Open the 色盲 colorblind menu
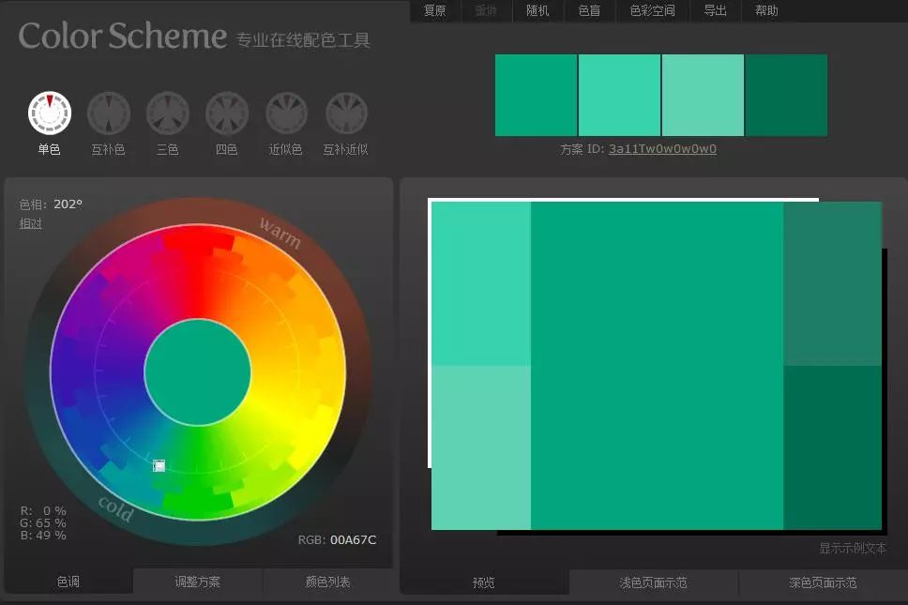The height and width of the screenshot is (605, 908). (589, 11)
